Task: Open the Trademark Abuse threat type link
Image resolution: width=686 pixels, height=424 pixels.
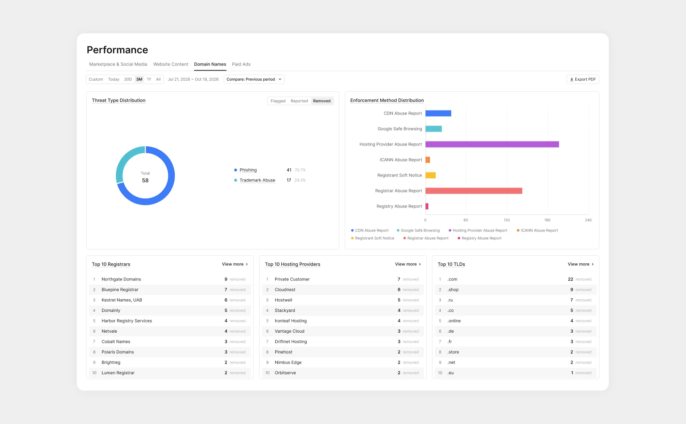Action: click(257, 180)
